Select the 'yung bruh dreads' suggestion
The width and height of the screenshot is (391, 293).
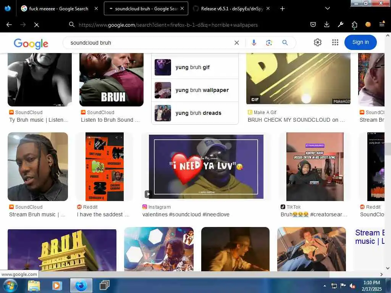coord(195,113)
